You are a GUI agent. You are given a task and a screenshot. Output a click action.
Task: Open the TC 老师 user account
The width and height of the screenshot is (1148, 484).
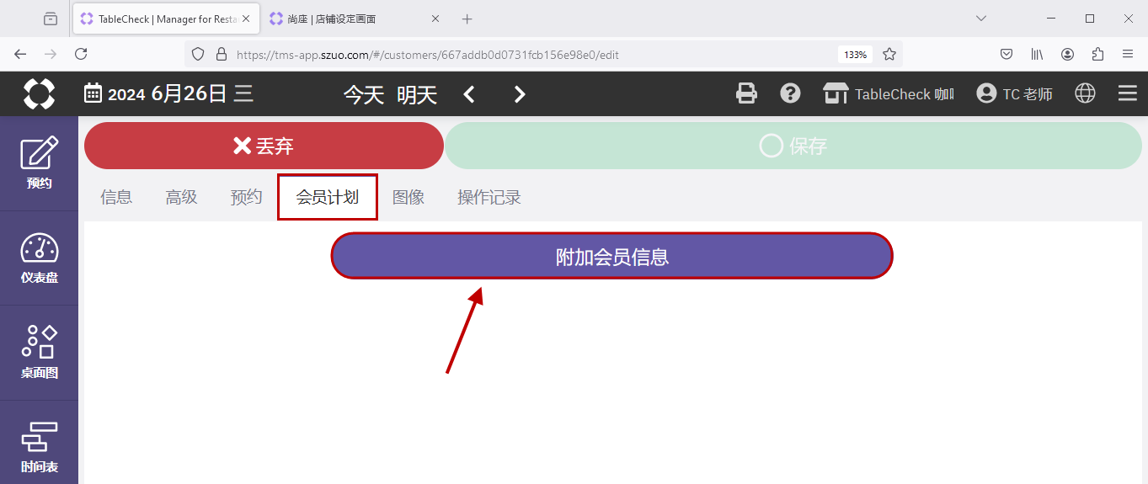click(x=1014, y=93)
